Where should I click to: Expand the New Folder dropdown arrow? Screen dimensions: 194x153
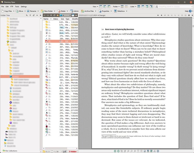click(55, 11)
